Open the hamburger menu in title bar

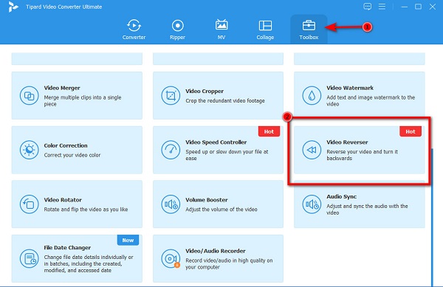(382, 7)
